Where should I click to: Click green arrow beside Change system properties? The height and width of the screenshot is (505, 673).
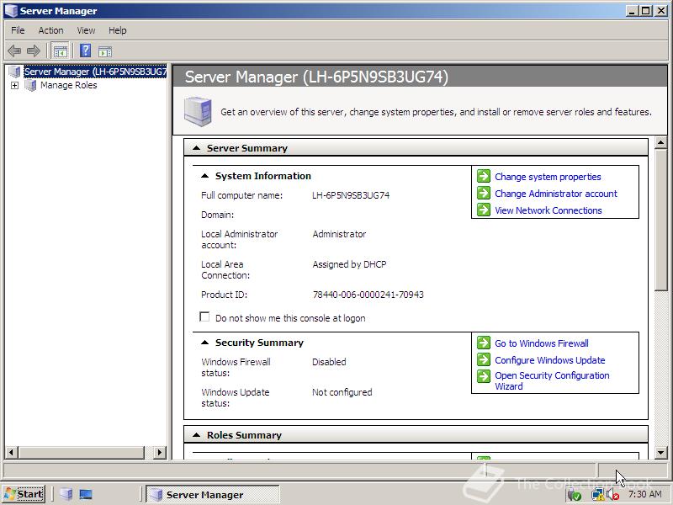(x=484, y=176)
